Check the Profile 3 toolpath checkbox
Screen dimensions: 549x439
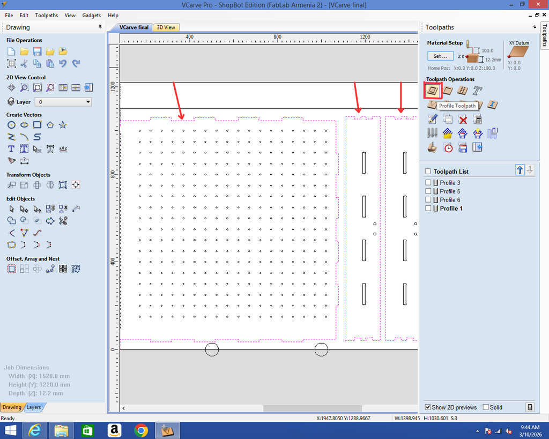pyautogui.click(x=428, y=182)
